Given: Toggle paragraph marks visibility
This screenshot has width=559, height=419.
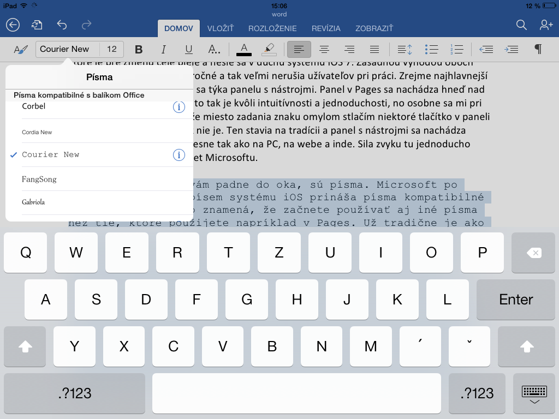Looking at the screenshot, I should point(537,49).
